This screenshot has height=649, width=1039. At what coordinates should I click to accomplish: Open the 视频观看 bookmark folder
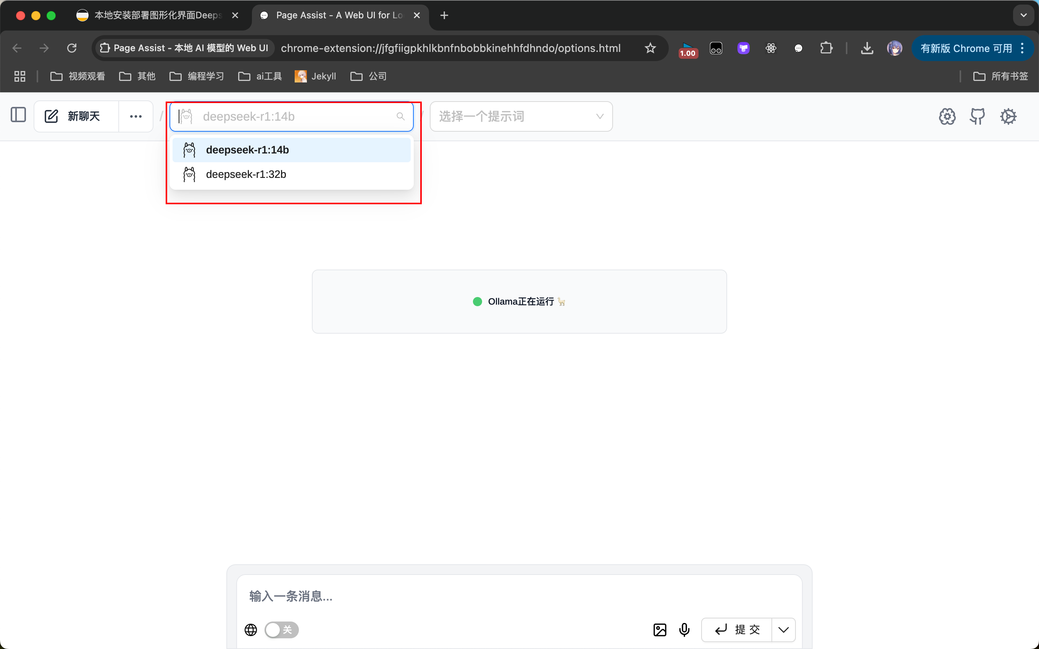point(78,76)
